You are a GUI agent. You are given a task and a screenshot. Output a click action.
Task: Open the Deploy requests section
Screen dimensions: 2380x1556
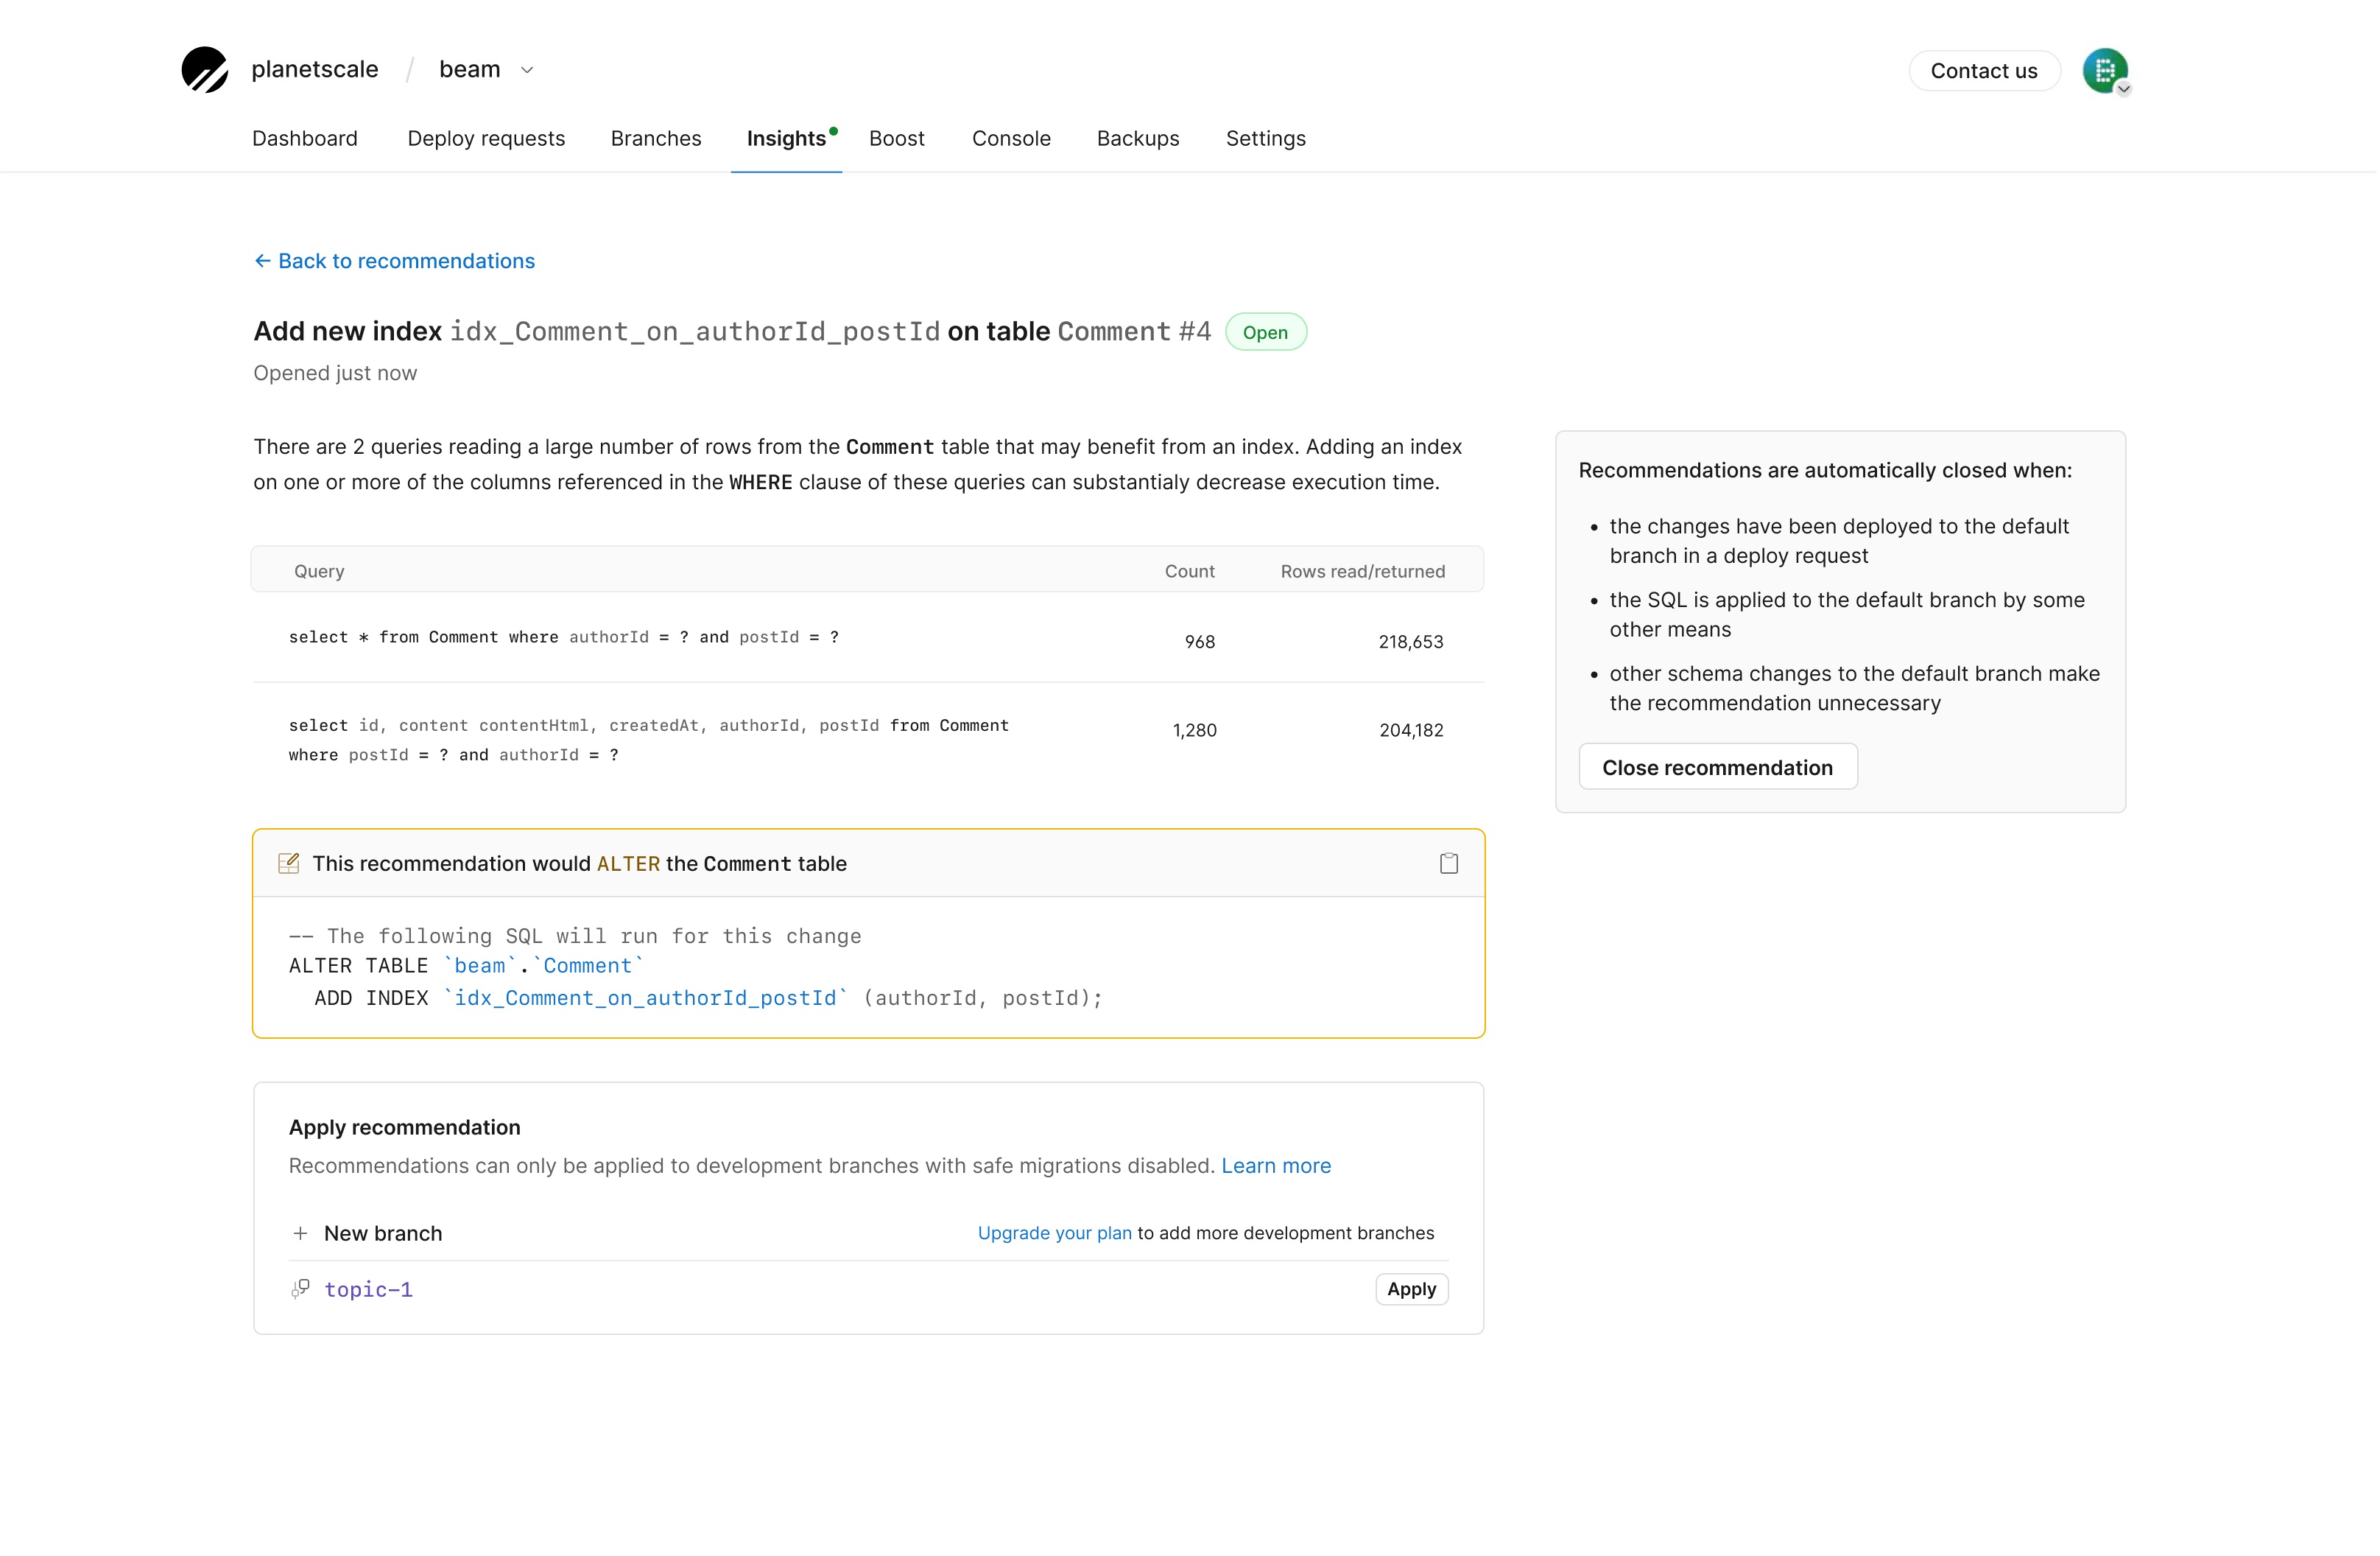click(x=486, y=139)
